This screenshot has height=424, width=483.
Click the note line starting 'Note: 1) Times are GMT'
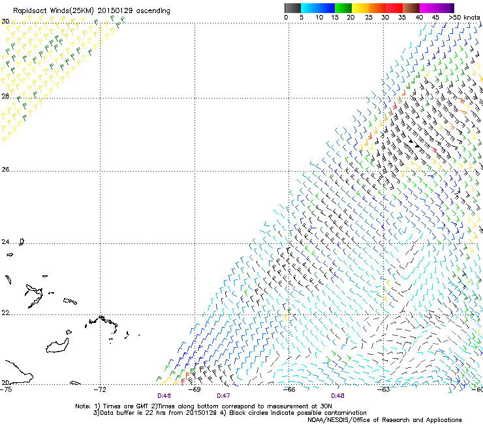tap(204, 406)
